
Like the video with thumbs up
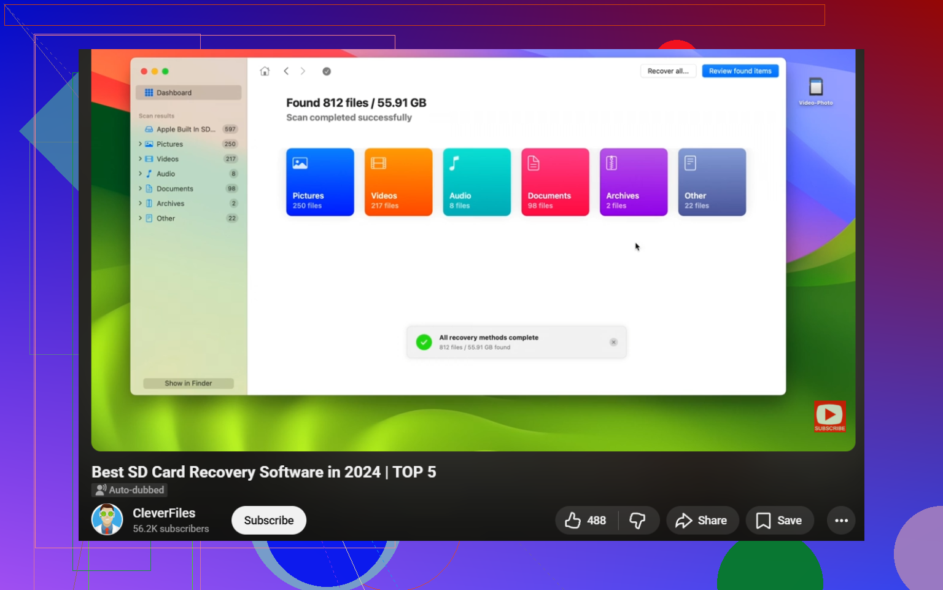point(586,521)
